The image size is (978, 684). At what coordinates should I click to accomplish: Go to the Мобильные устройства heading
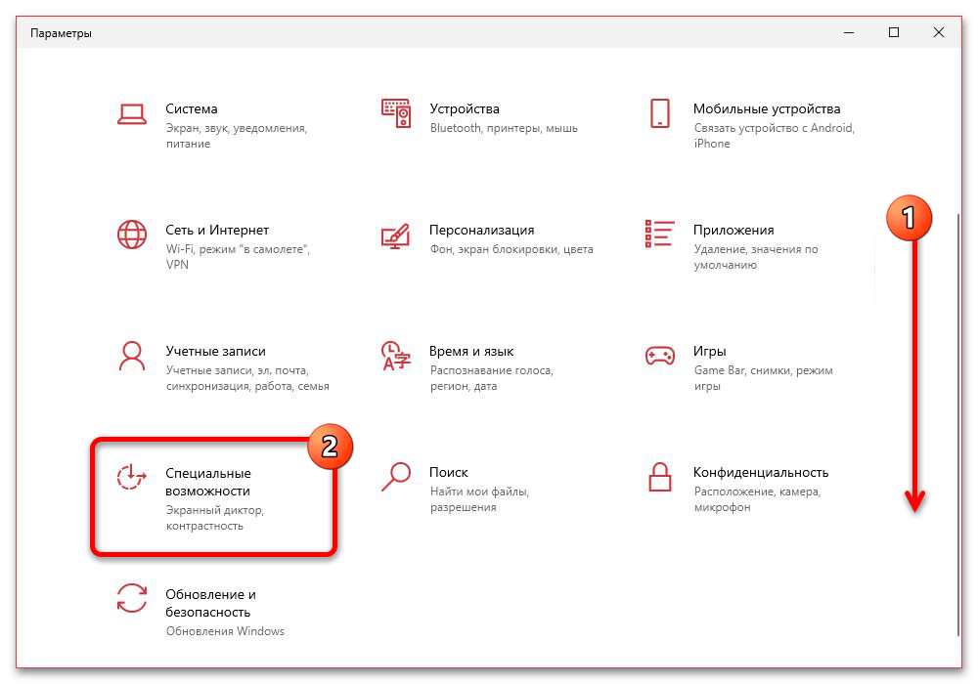766,109
